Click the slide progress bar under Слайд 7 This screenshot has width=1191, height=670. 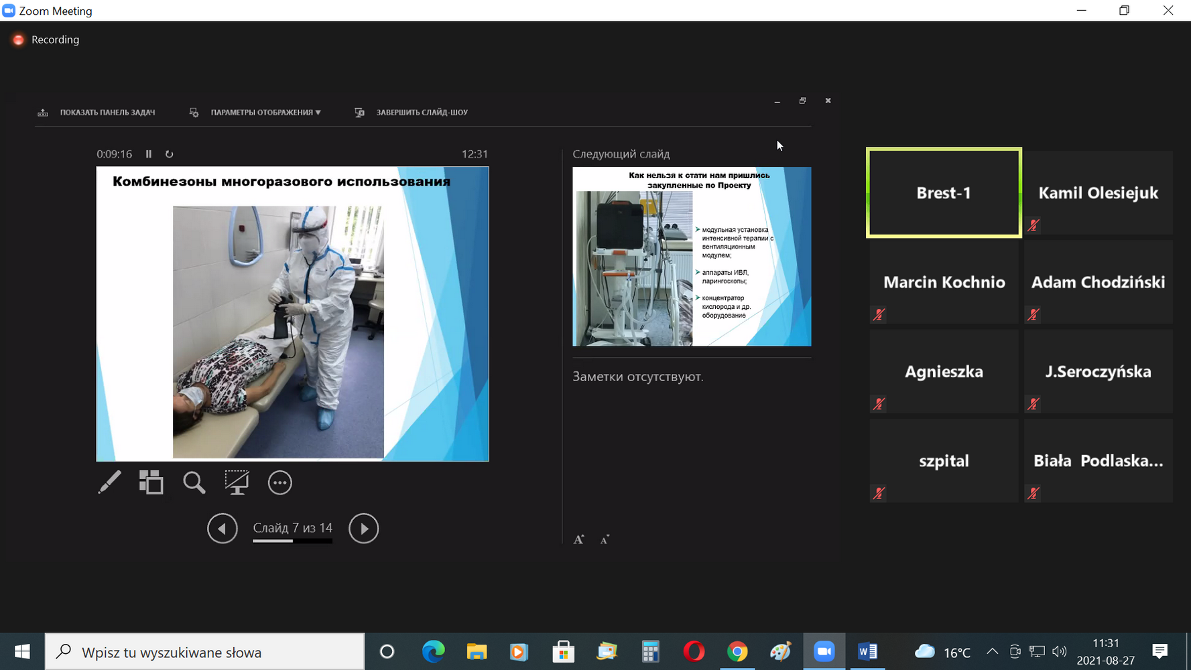pos(292,541)
